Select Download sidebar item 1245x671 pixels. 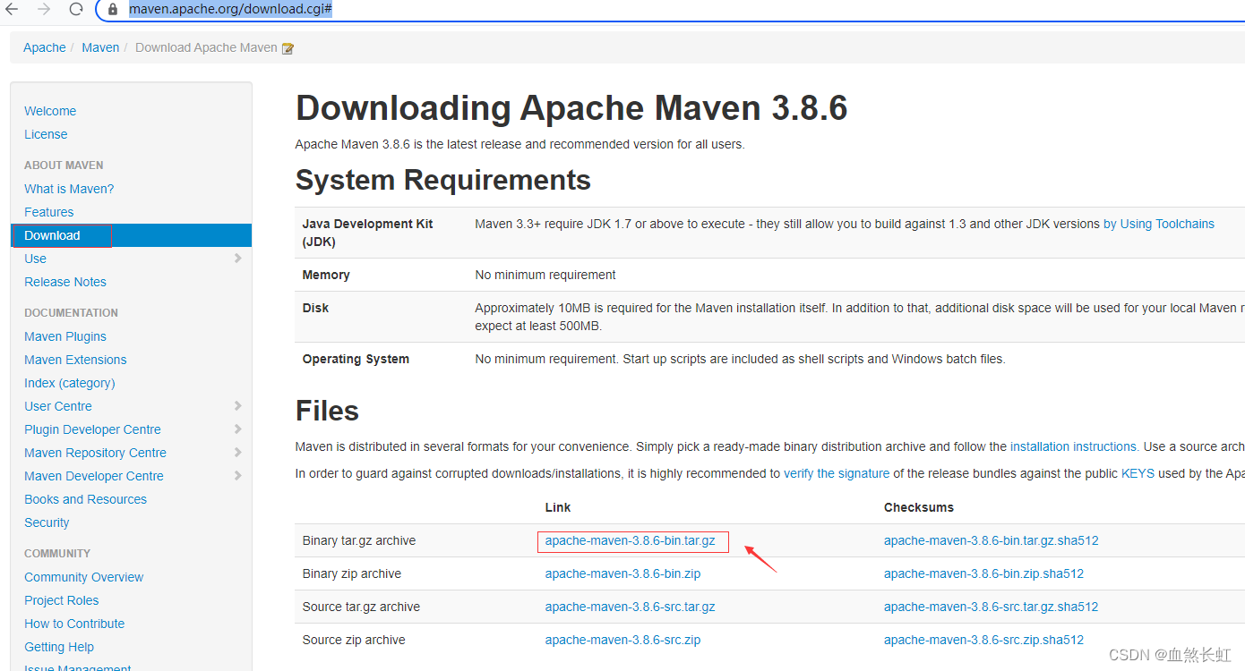131,235
